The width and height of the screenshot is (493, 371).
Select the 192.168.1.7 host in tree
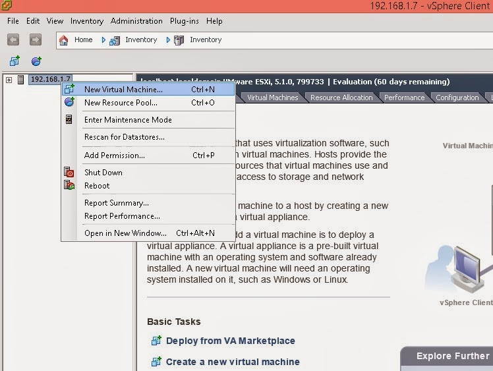coord(51,79)
